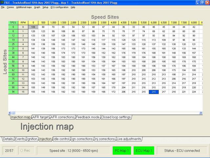Click the EMS application icon in title bar

pyautogui.click(x=3, y=2)
